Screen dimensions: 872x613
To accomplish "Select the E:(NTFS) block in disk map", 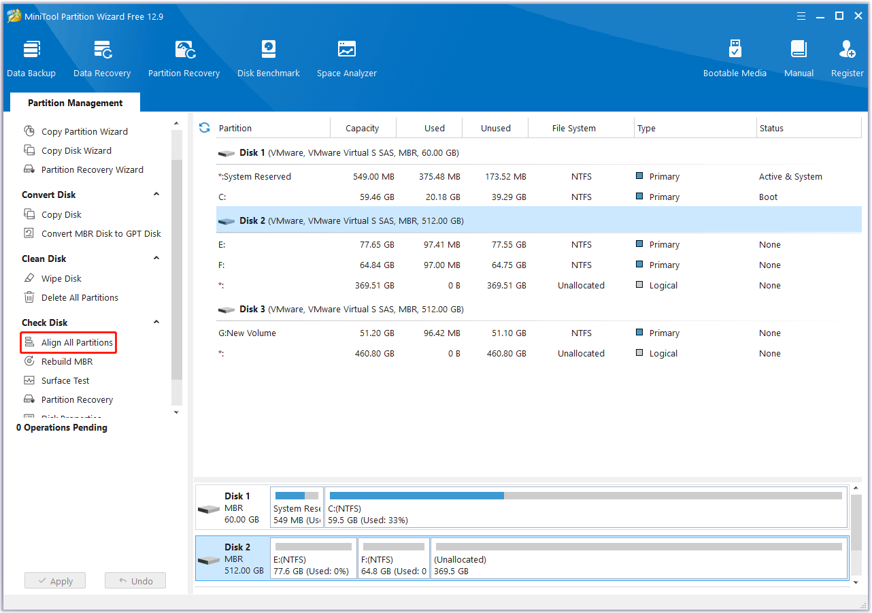I will pyautogui.click(x=314, y=559).
